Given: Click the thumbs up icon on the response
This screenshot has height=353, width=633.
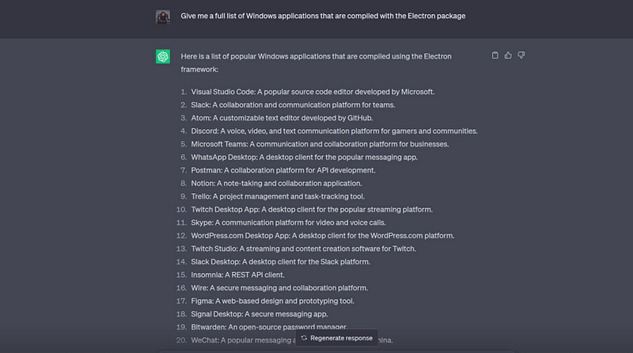Looking at the screenshot, I should pos(508,55).
